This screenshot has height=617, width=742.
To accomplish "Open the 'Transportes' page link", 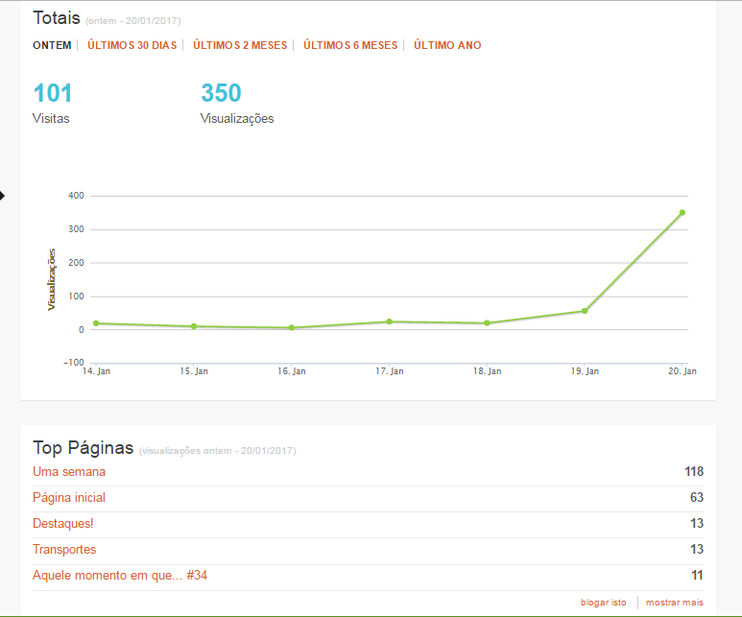I will 64,550.
